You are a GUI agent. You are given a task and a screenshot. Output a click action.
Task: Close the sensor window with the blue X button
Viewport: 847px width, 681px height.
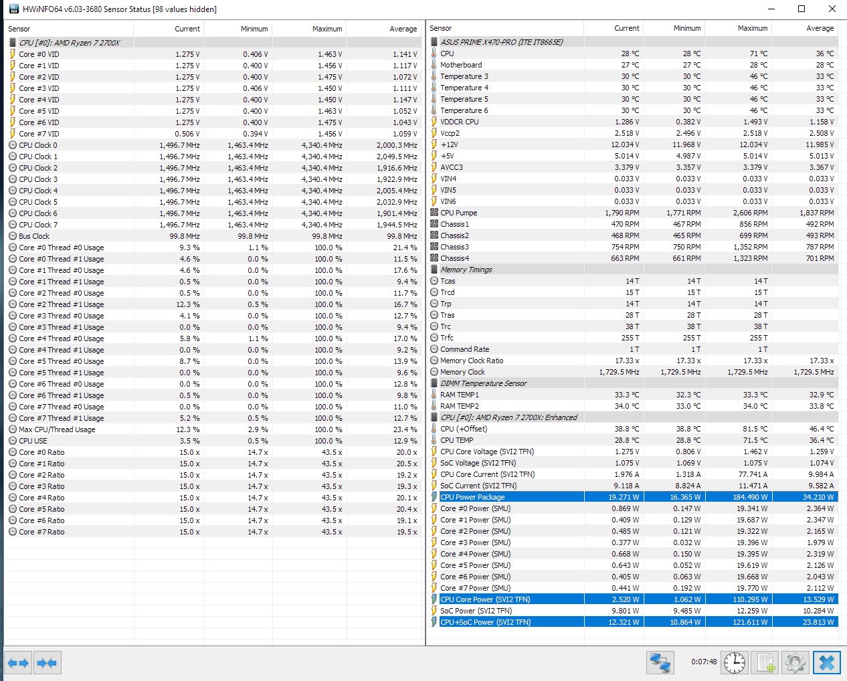pyautogui.click(x=826, y=662)
